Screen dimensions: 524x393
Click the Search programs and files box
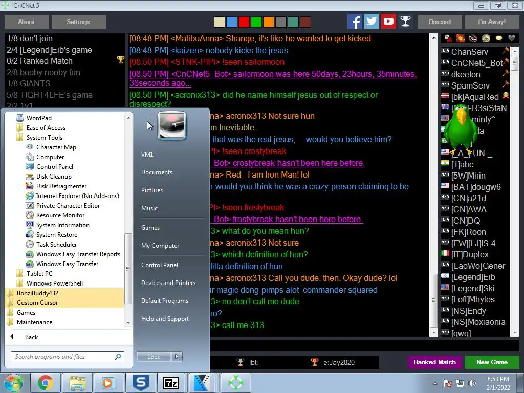click(68, 357)
